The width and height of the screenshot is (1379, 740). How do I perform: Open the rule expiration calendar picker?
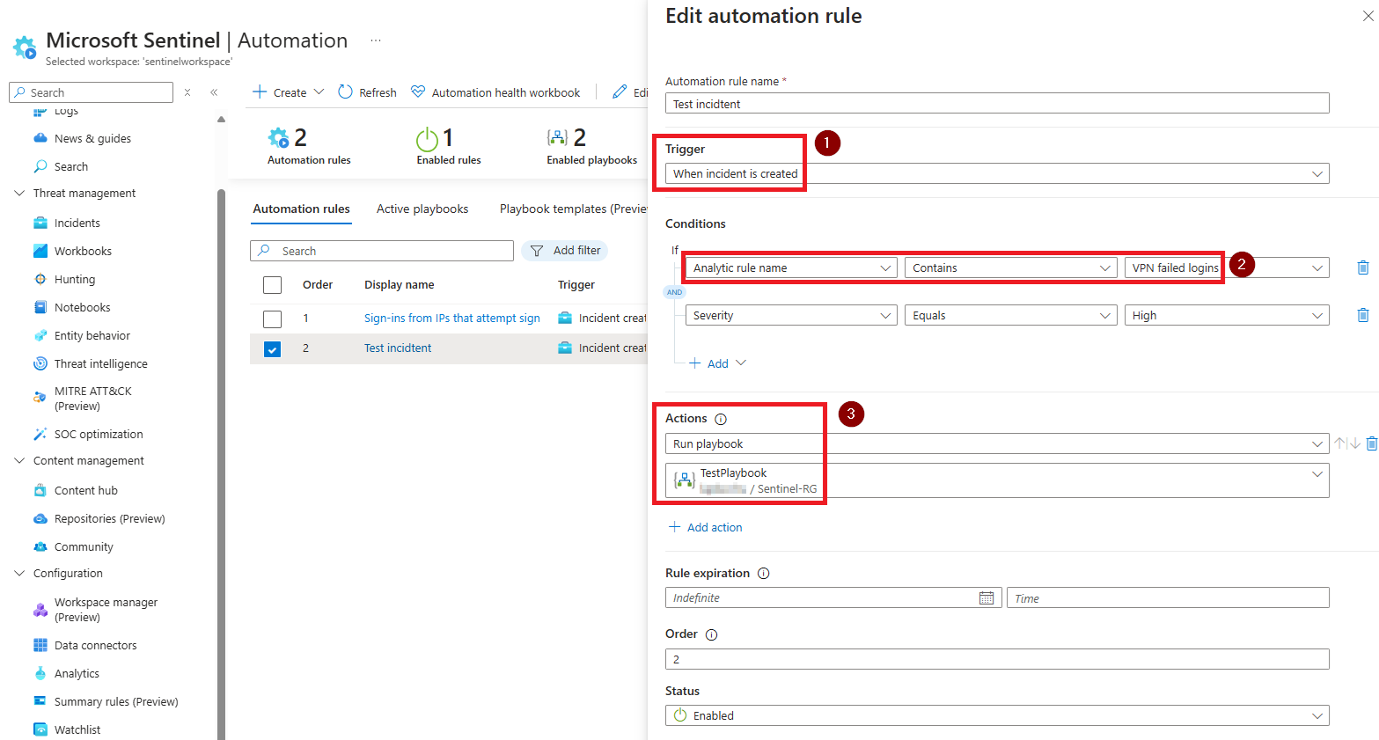tap(986, 598)
